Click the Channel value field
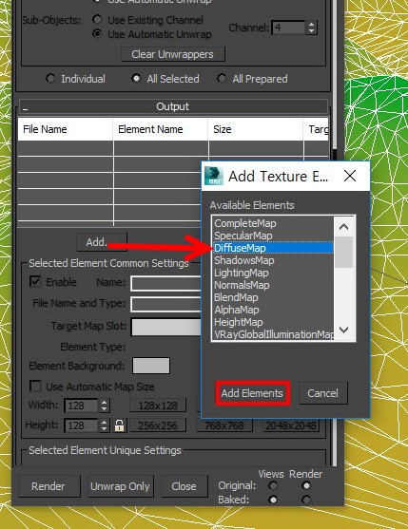The width and height of the screenshot is (408, 529). (x=289, y=28)
